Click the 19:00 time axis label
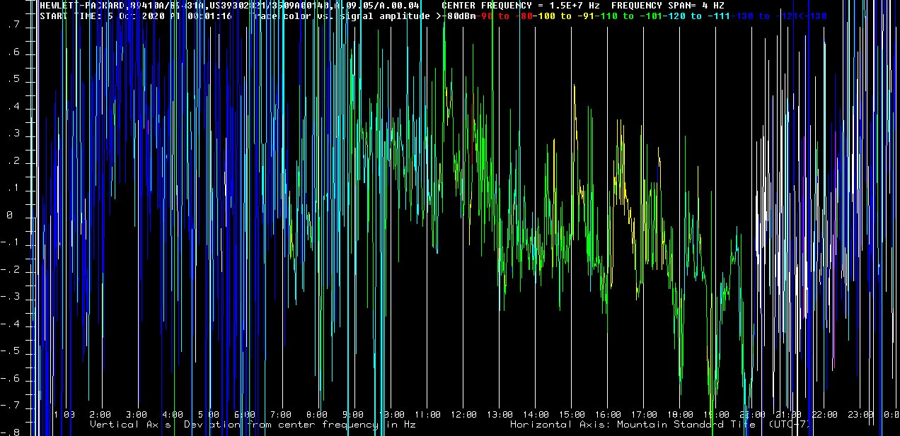The height and width of the screenshot is (436, 900). click(716, 415)
